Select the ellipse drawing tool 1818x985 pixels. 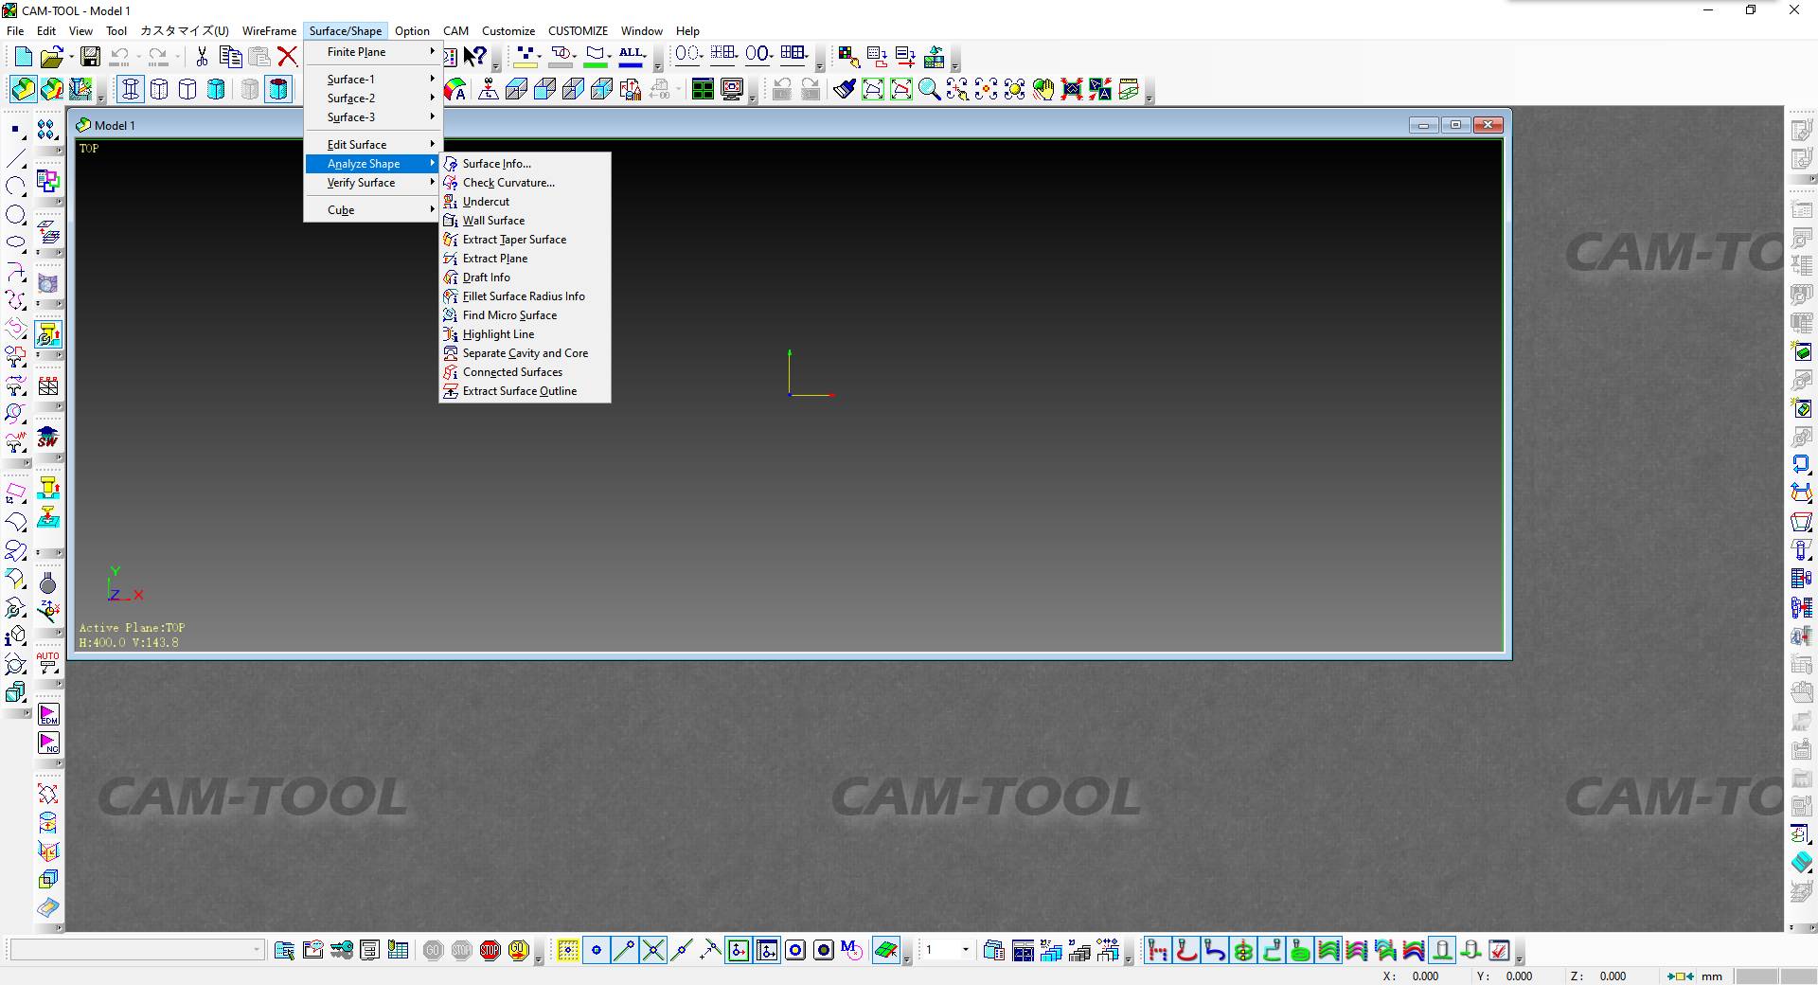tap(16, 243)
